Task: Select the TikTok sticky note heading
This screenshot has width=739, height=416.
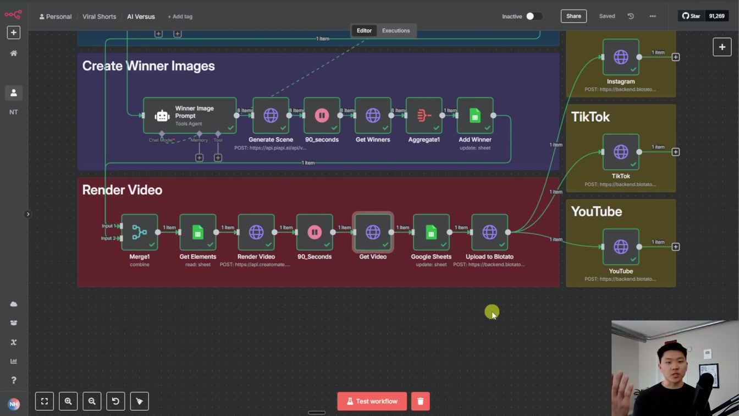Action: pyautogui.click(x=591, y=117)
